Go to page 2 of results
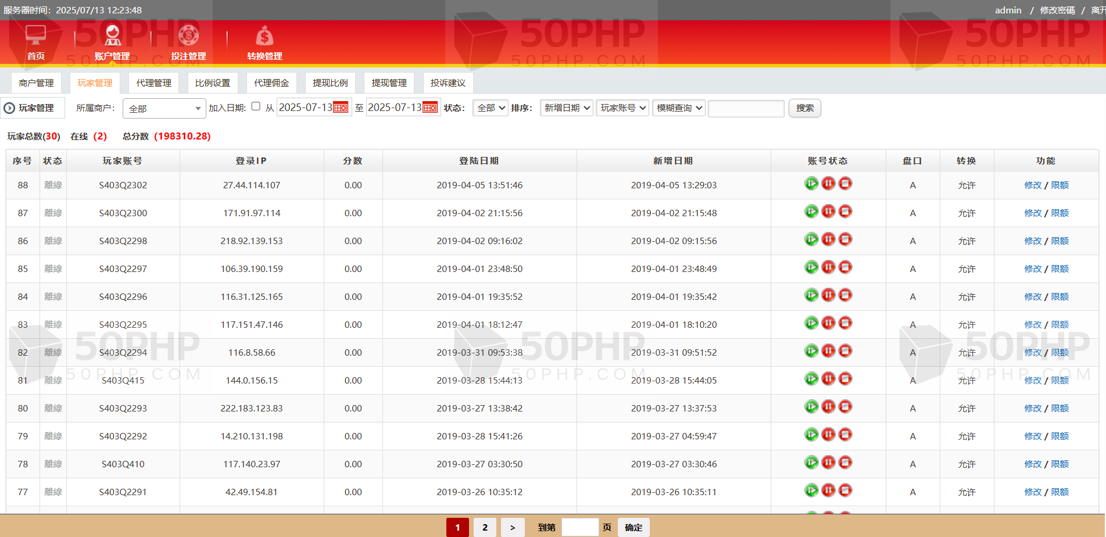 pyautogui.click(x=485, y=527)
